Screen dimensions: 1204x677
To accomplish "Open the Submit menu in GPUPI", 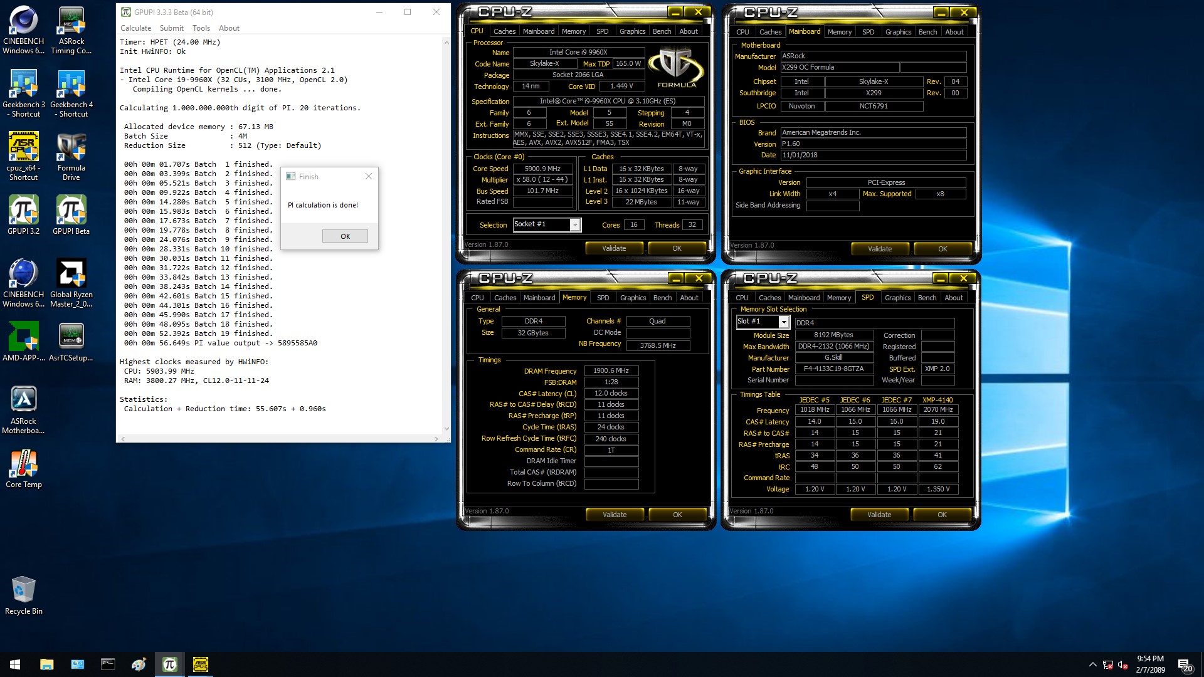I will click(172, 28).
